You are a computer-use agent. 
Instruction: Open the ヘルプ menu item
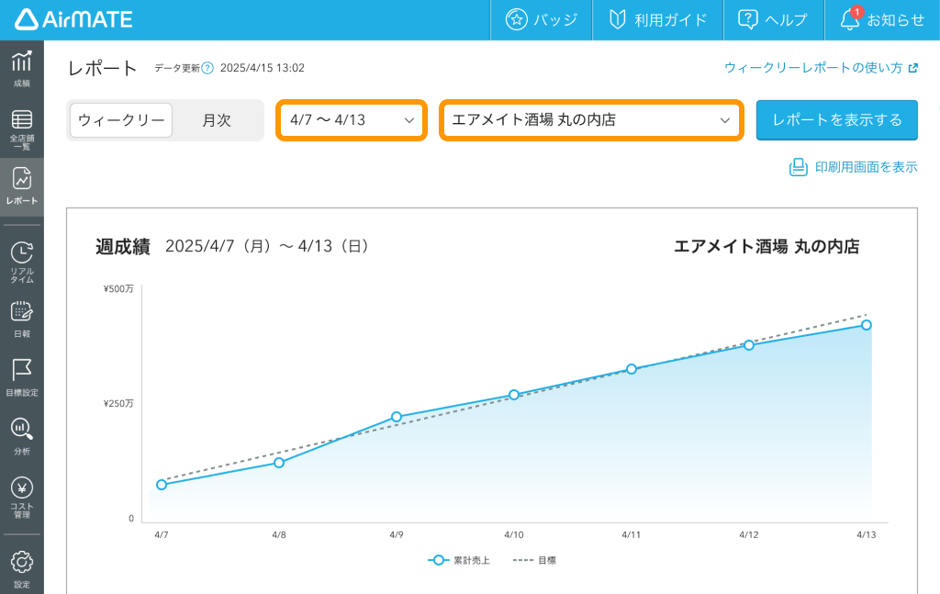tap(773, 20)
